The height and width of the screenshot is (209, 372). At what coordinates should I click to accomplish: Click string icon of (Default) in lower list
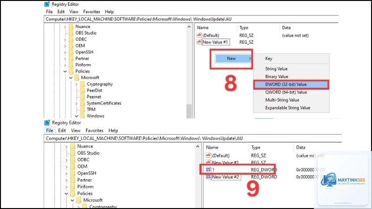[x=208, y=156]
